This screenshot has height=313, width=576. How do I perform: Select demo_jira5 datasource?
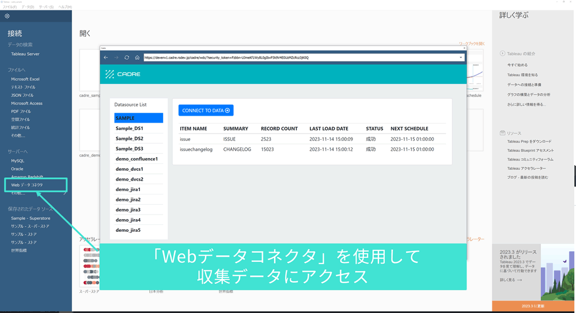pos(138,230)
